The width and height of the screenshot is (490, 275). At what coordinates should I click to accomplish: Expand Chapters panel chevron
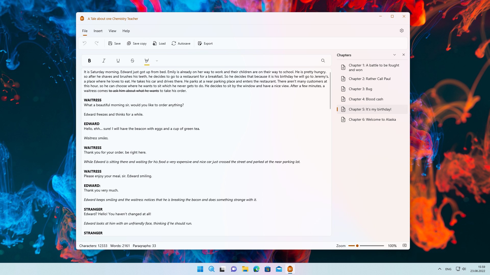pyautogui.click(x=394, y=55)
